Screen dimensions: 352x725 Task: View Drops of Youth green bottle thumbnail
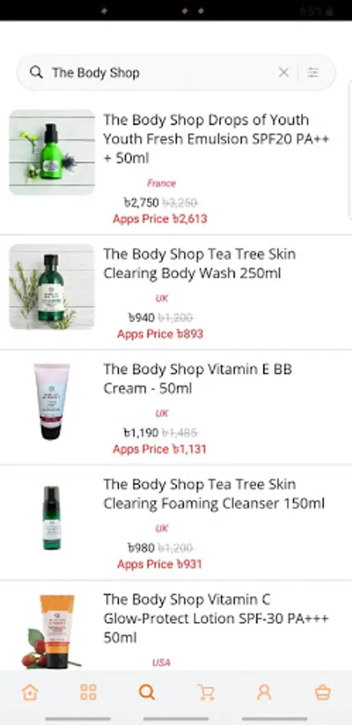[x=51, y=152]
